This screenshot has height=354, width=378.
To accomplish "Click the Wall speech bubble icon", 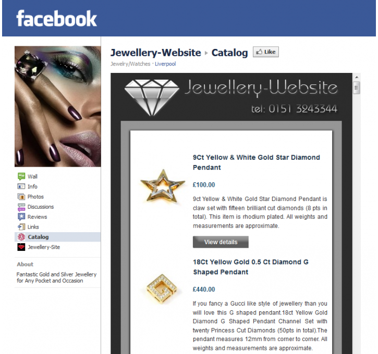I will 21,176.
